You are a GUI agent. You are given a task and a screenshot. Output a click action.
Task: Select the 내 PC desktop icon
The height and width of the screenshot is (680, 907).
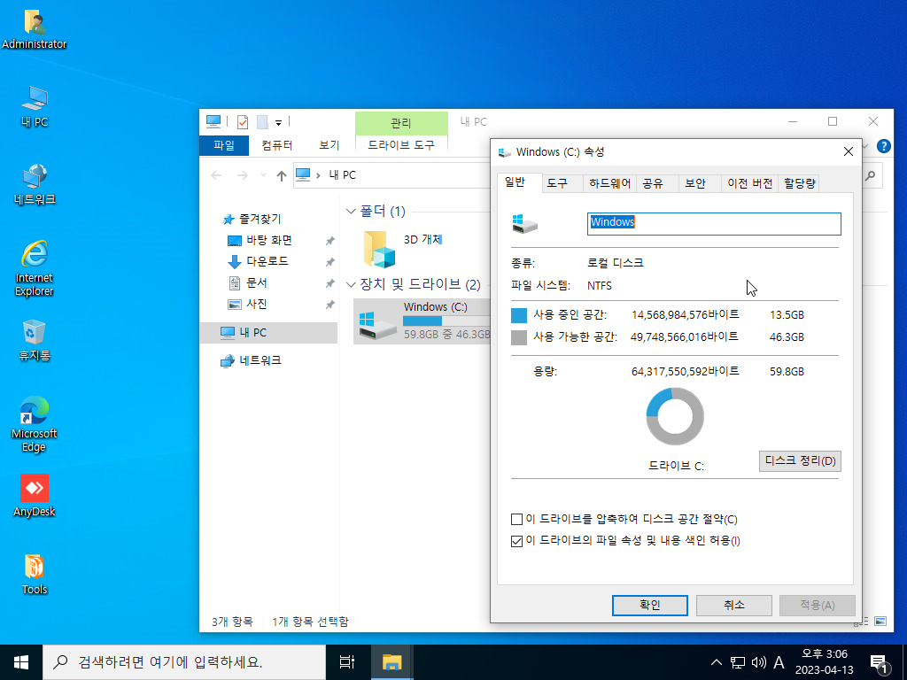point(35,106)
